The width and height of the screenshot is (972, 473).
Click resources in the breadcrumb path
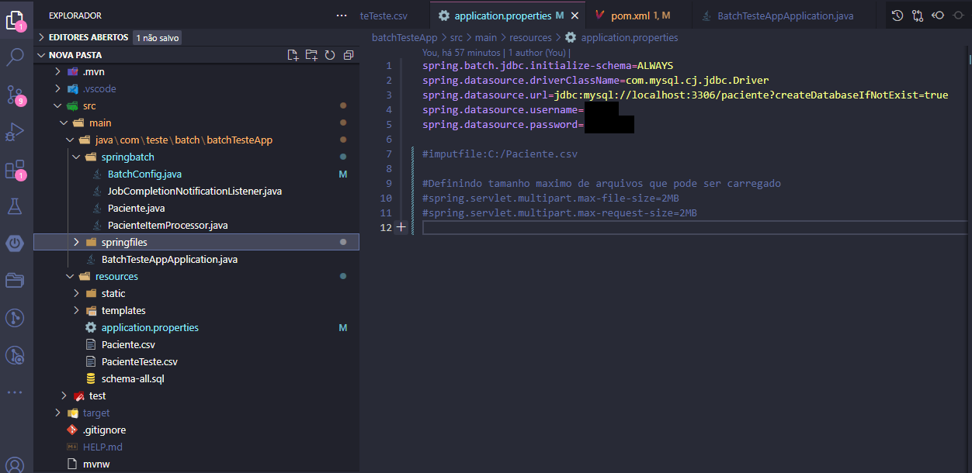530,37
